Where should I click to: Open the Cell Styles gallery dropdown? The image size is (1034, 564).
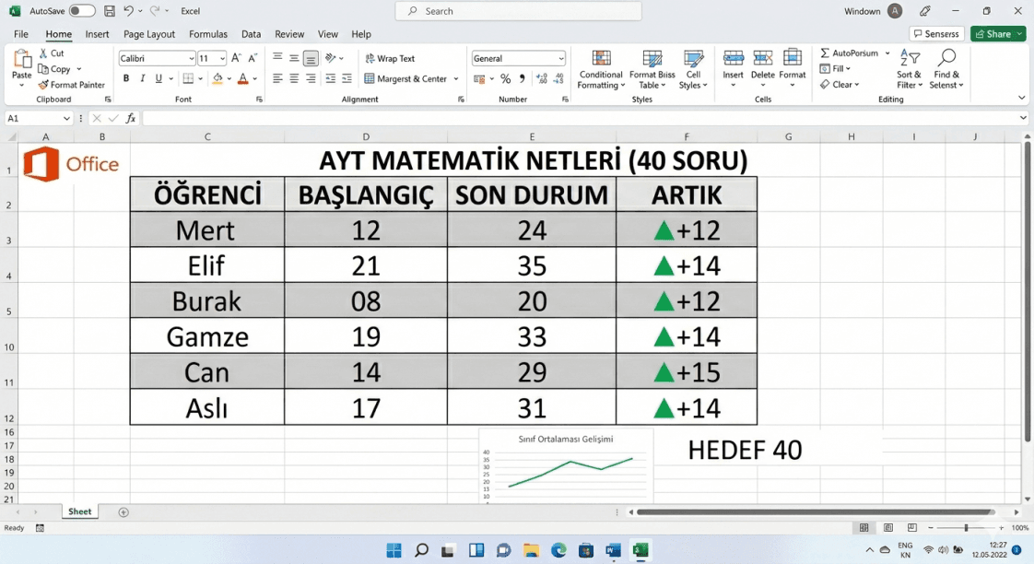[x=693, y=70]
